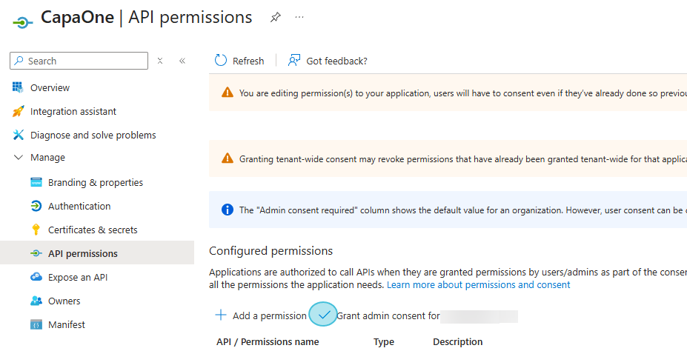
Task: Click the Diagnose and solve problems icon
Action: tap(18, 135)
